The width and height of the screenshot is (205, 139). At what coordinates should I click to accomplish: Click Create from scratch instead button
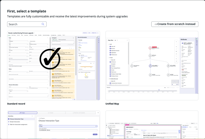pyautogui.click(x=175, y=24)
